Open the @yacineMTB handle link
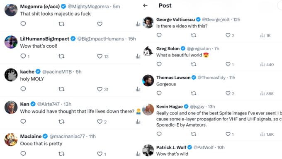 coord(57,72)
